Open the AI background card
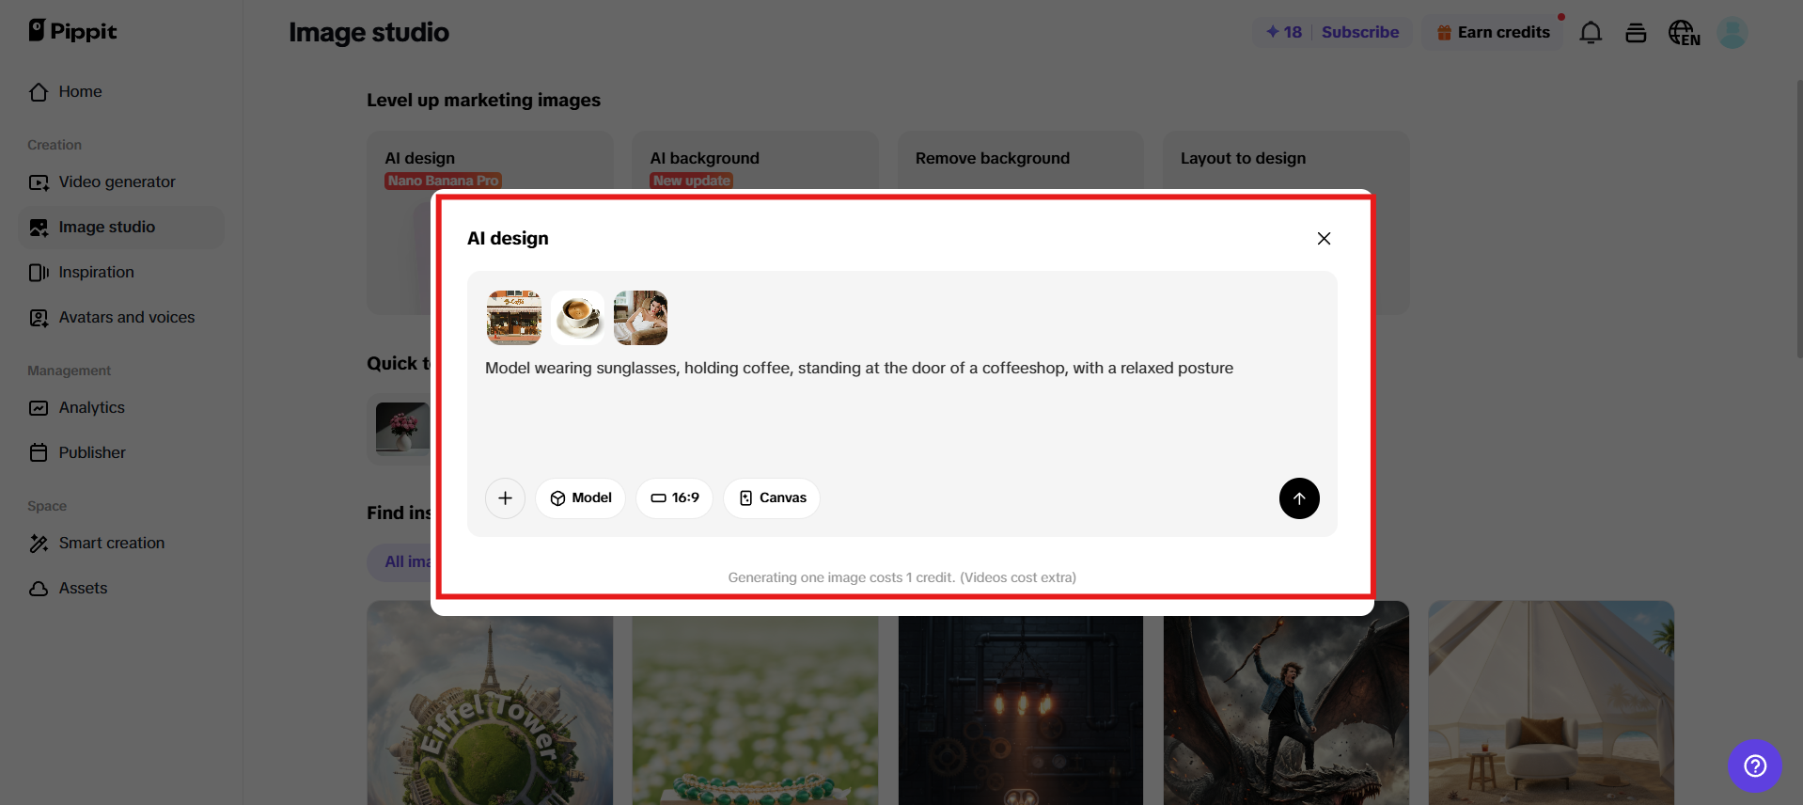The height and width of the screenshot is (805, 1803). 755,160
